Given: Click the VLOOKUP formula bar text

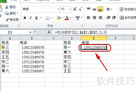Looking at the screenshot, I should (x=81, y=32).
